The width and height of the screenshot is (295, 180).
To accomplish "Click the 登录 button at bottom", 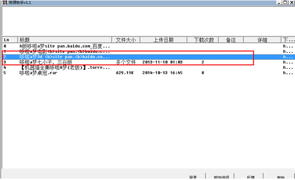I will coord(193,177).
